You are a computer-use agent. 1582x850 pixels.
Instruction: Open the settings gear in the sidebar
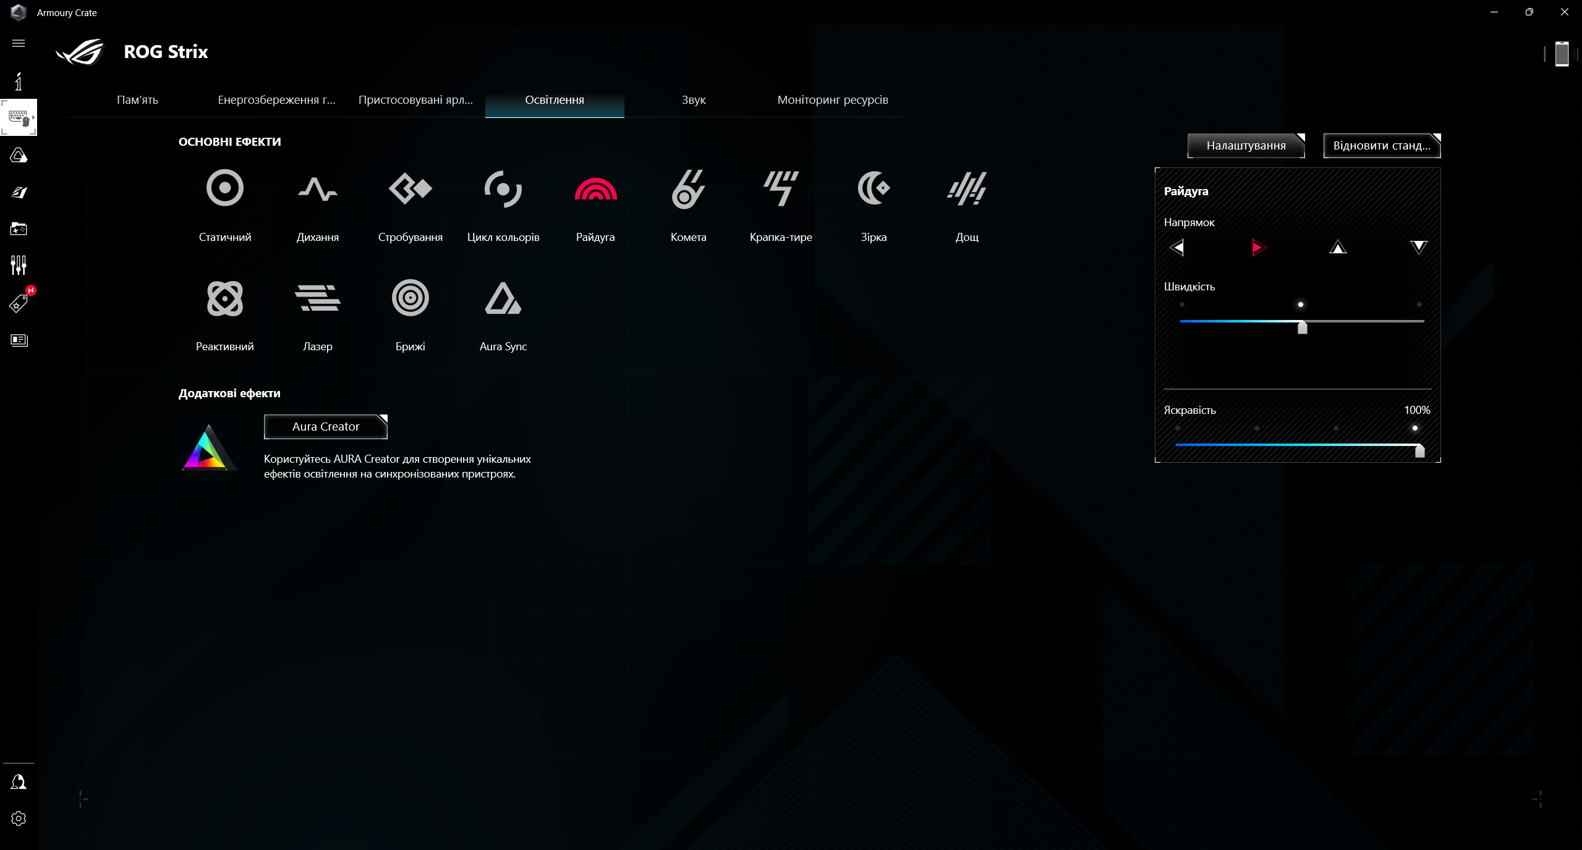[19, 818]
